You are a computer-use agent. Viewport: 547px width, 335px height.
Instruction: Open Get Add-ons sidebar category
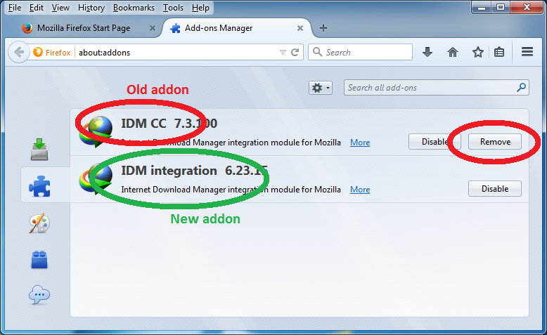point(39,149)
